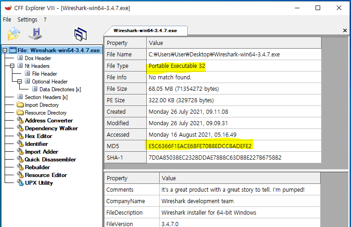Open the Resource Editor tool
This screenshot has height=227, width=351.
click(46, 175)
